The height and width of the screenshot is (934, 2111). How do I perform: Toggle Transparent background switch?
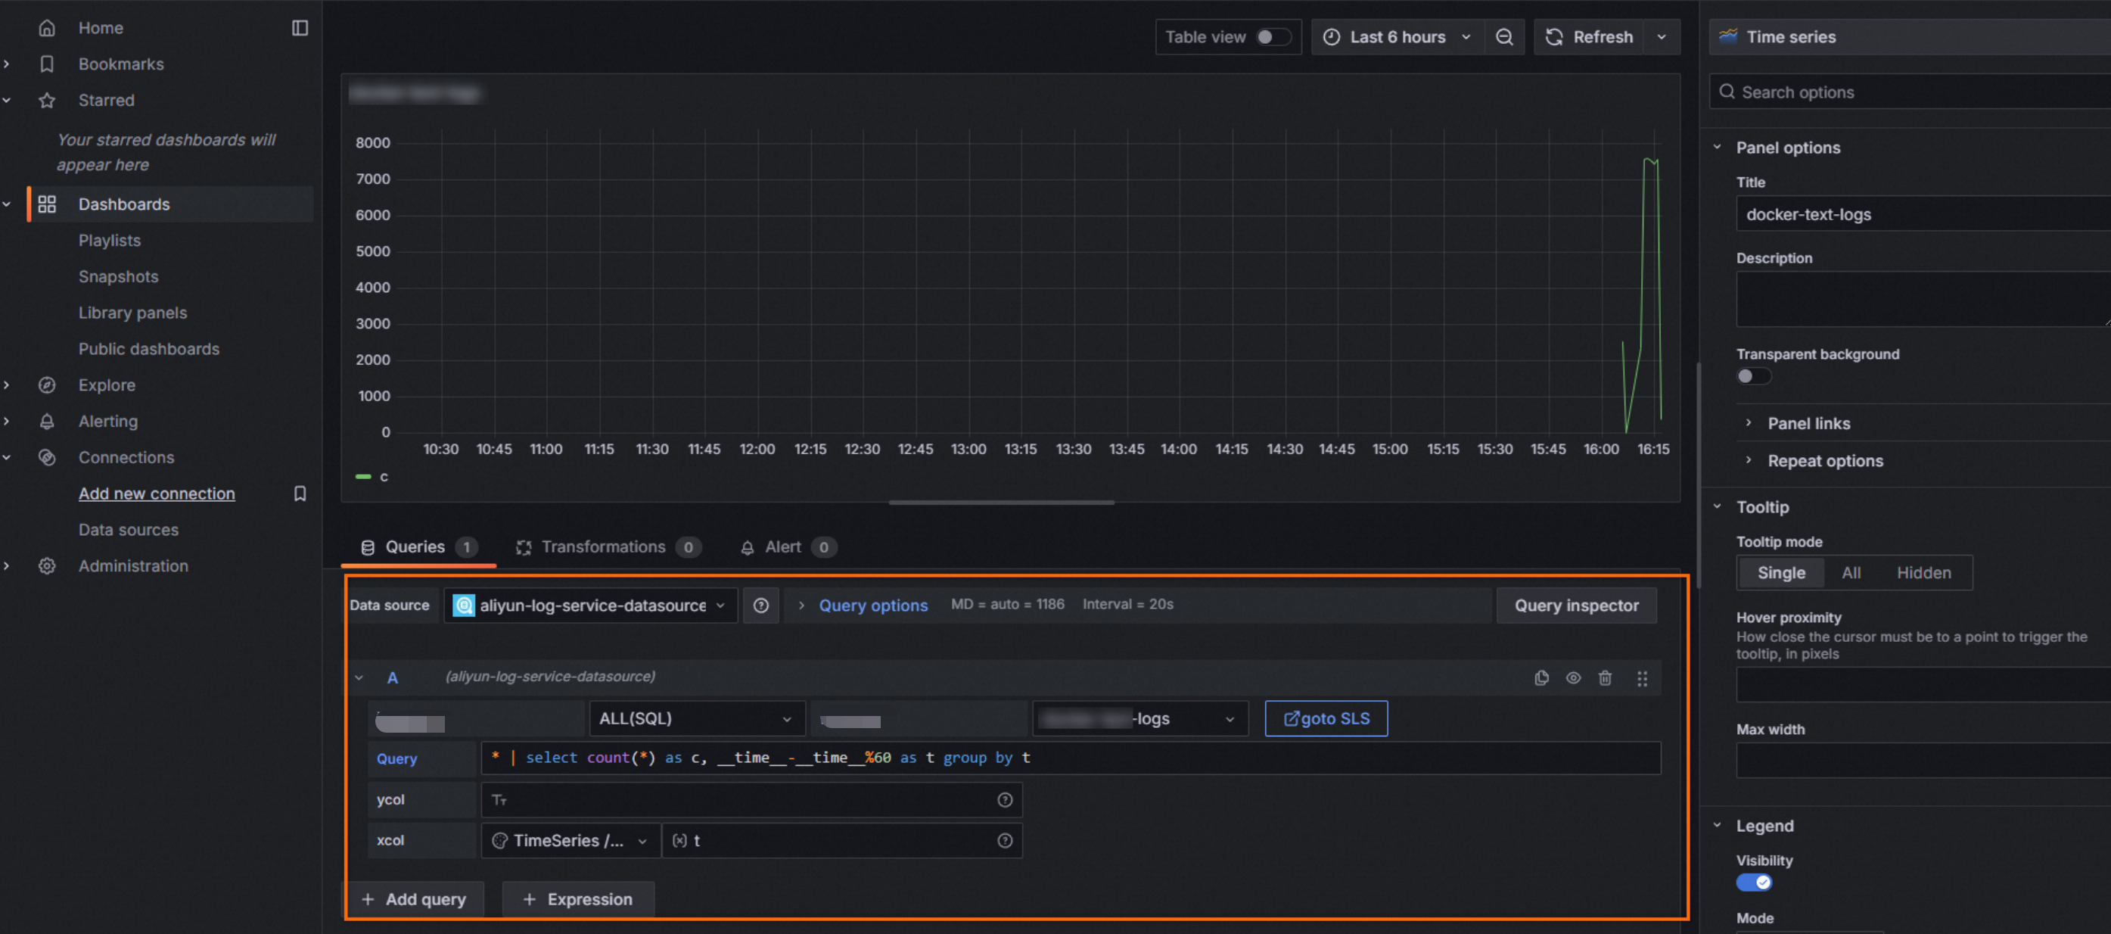click(1753, 375)
